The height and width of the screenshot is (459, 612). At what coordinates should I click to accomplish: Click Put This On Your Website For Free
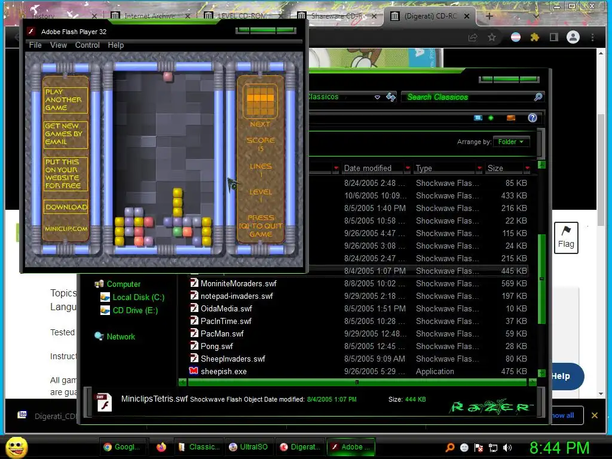pos(65,173)
